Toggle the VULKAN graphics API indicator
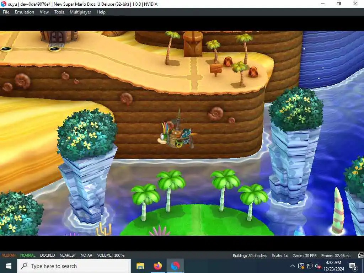Screen dimensions: 364x273 point(9,255)
